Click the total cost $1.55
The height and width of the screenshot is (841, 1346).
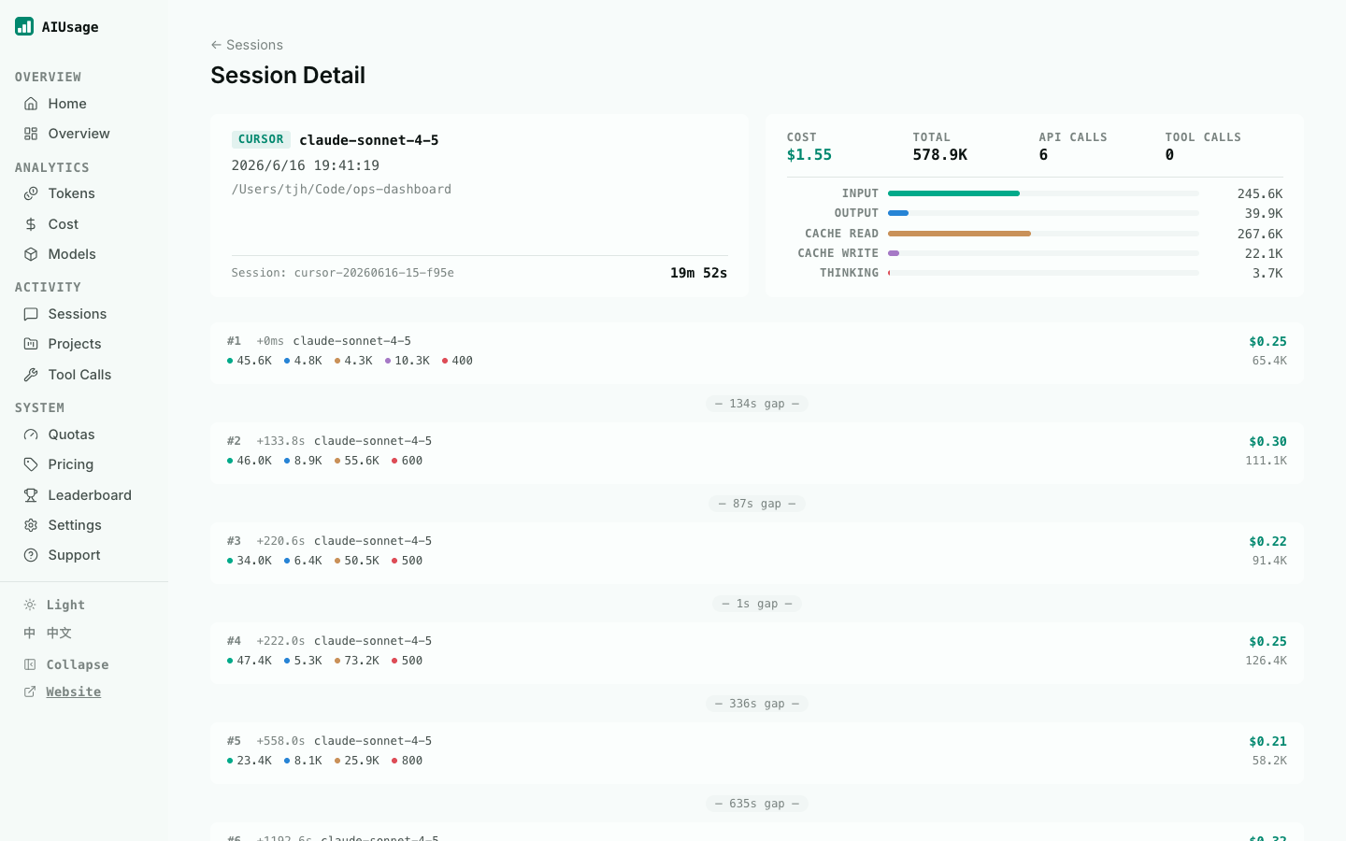click(809, 155)
